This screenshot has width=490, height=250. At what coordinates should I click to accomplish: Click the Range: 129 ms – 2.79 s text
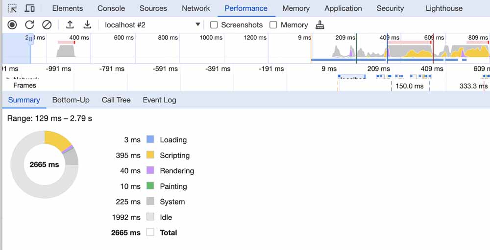[49, 118]
